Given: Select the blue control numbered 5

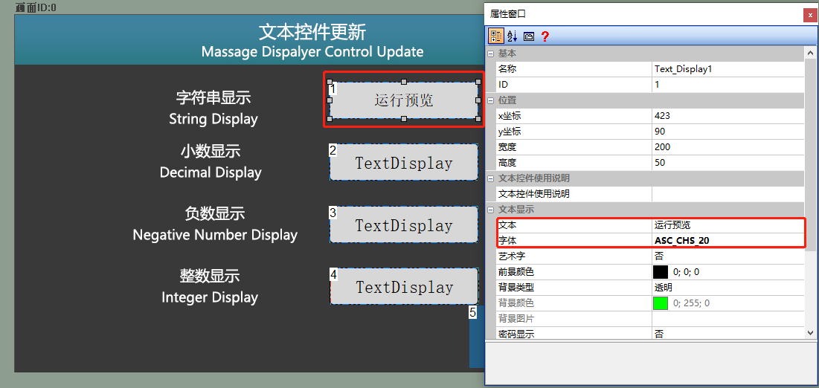Looking at the screenshot, I should point(477,337).
